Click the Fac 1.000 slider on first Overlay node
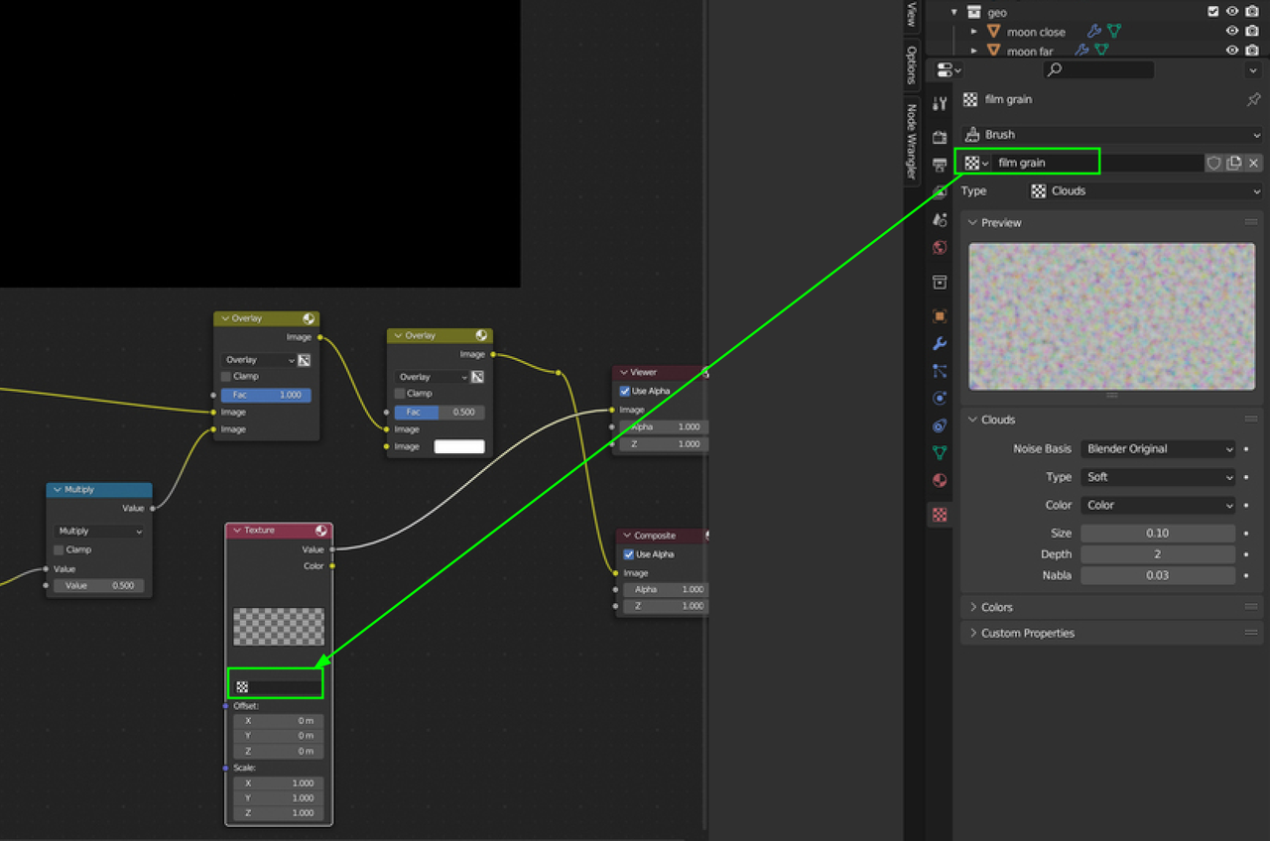This screenshot has height=841, width=1270. coord(266,395)
